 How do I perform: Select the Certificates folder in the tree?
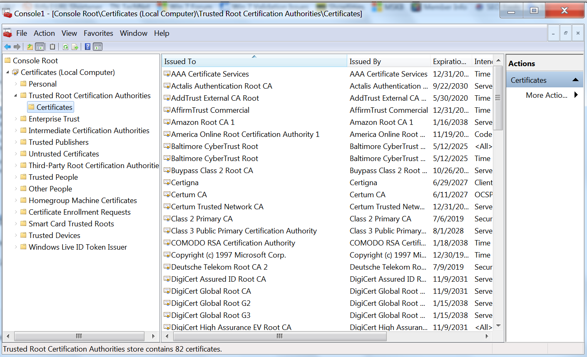[50, 107]
